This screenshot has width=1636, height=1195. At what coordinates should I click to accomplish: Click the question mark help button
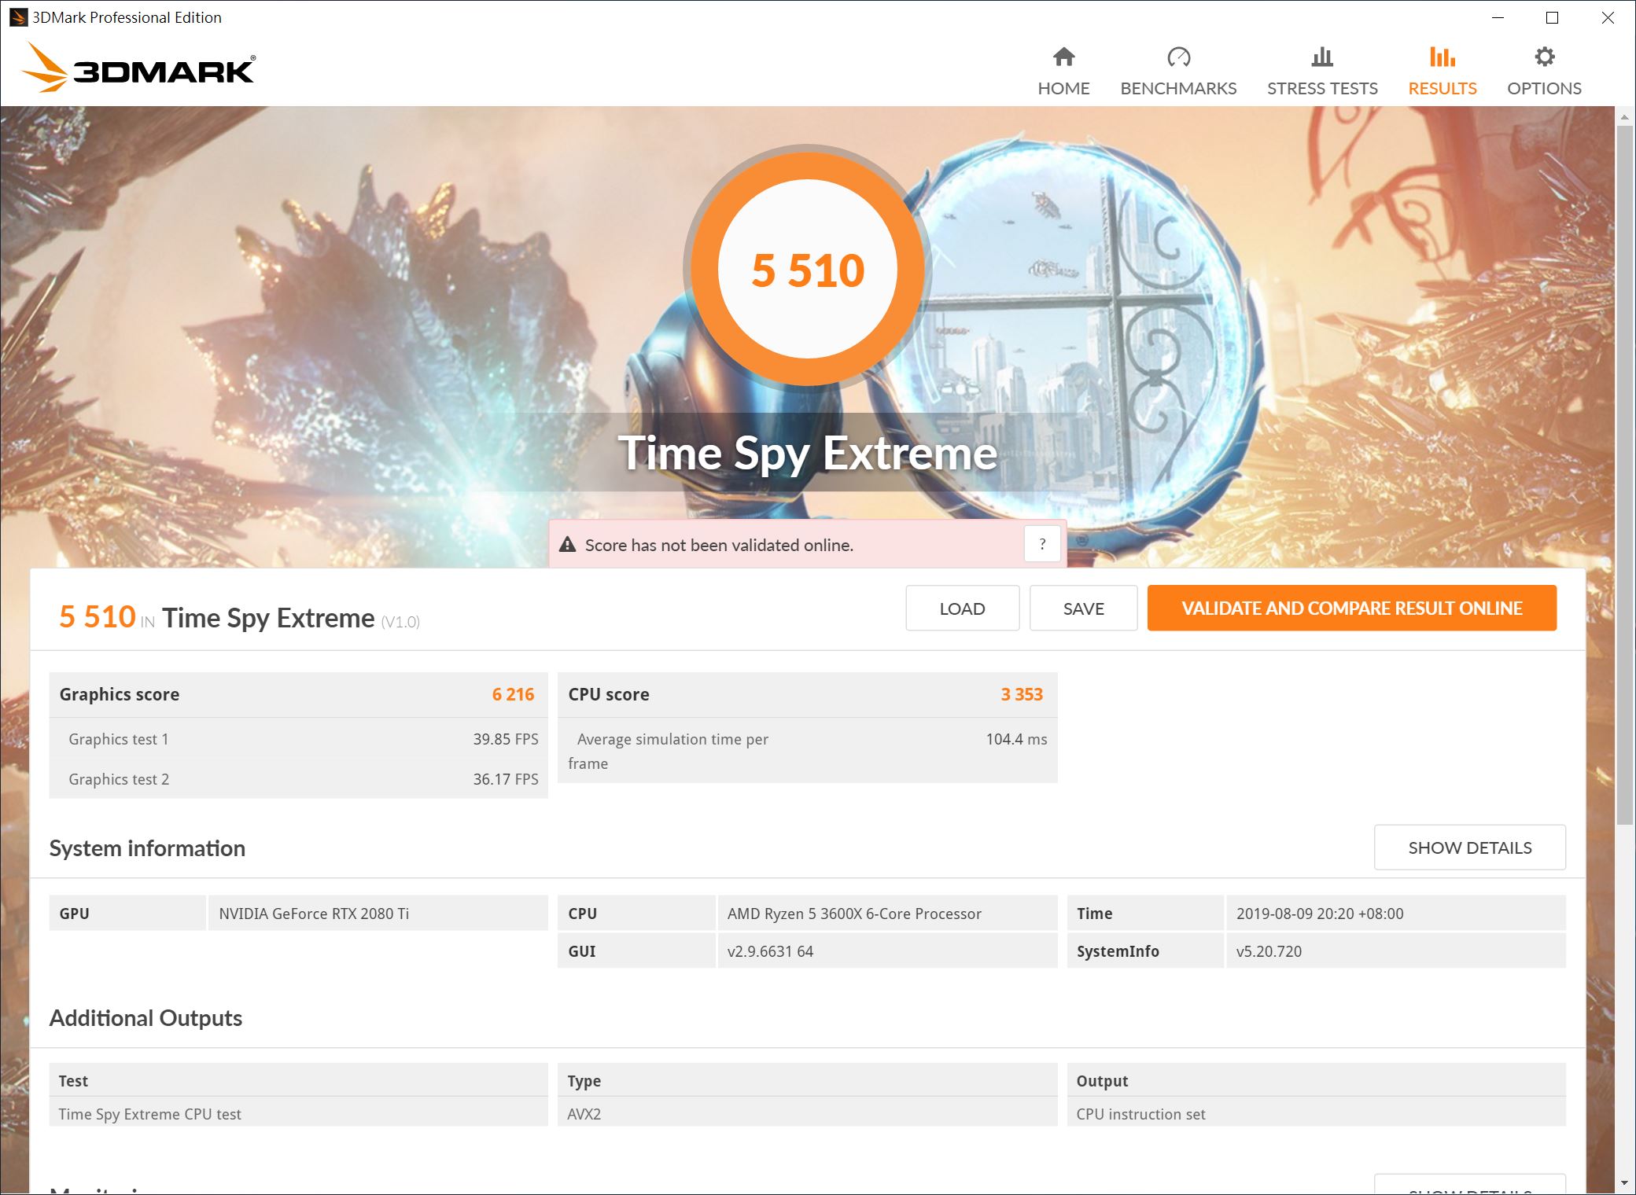(x=1042, y=543)
